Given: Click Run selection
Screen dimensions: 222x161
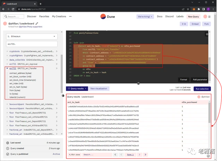Looking at the screenshot, I should point(202,89).
